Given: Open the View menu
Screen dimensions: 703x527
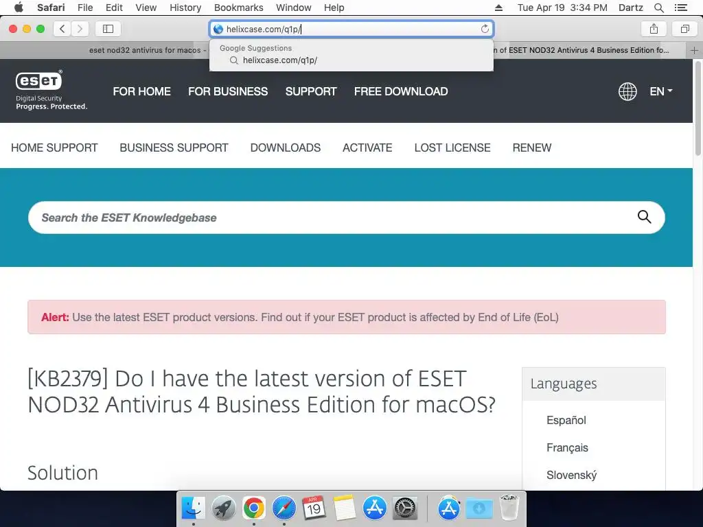Looking at the screenshot, I should pyautogui.click(x=146, y=8).
